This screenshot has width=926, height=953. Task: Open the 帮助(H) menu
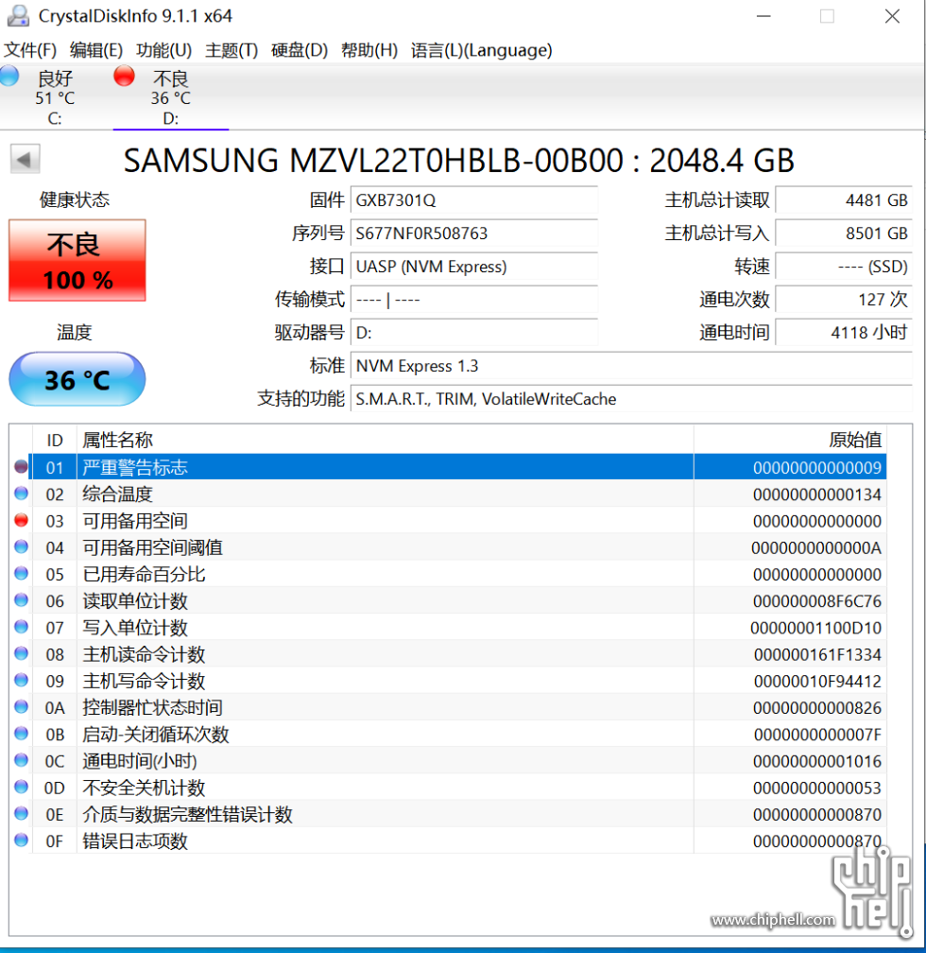pyautogui.click(x=369, y=50)
